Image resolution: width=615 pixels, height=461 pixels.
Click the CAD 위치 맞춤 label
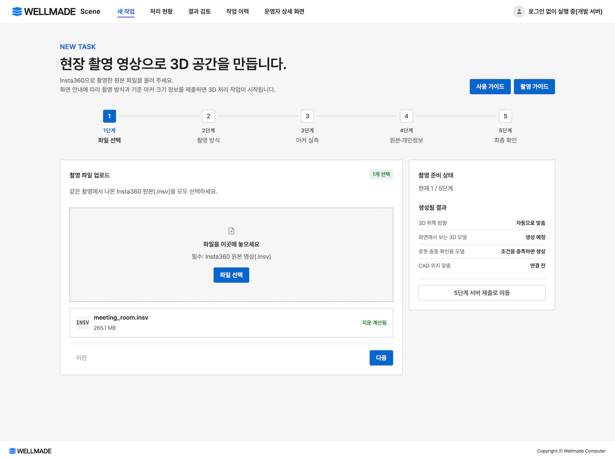pyautogui.click(x=435, y=266)
